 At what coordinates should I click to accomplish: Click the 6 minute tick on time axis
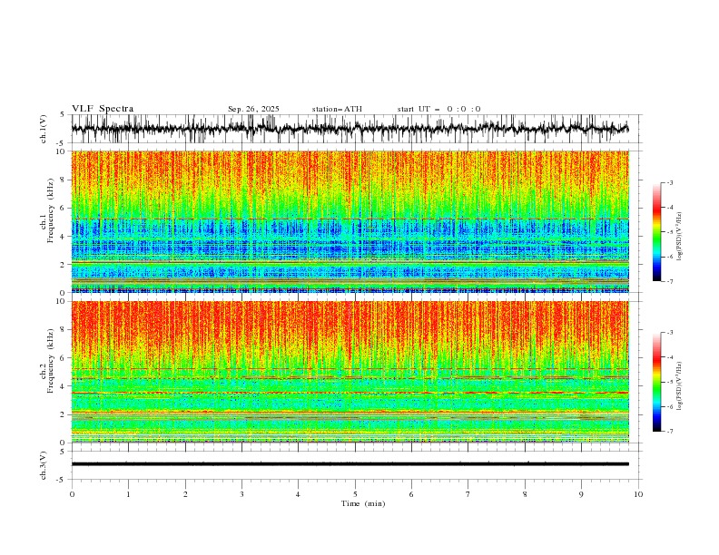tap(411, 494)
